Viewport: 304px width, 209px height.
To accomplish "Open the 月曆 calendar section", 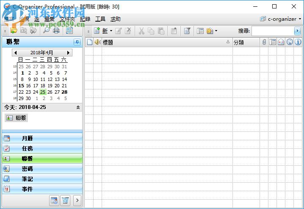I will tap(42, 138).
